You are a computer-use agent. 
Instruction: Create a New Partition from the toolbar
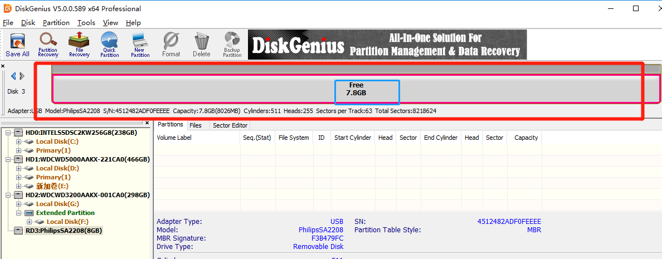(x=140, y=45)
